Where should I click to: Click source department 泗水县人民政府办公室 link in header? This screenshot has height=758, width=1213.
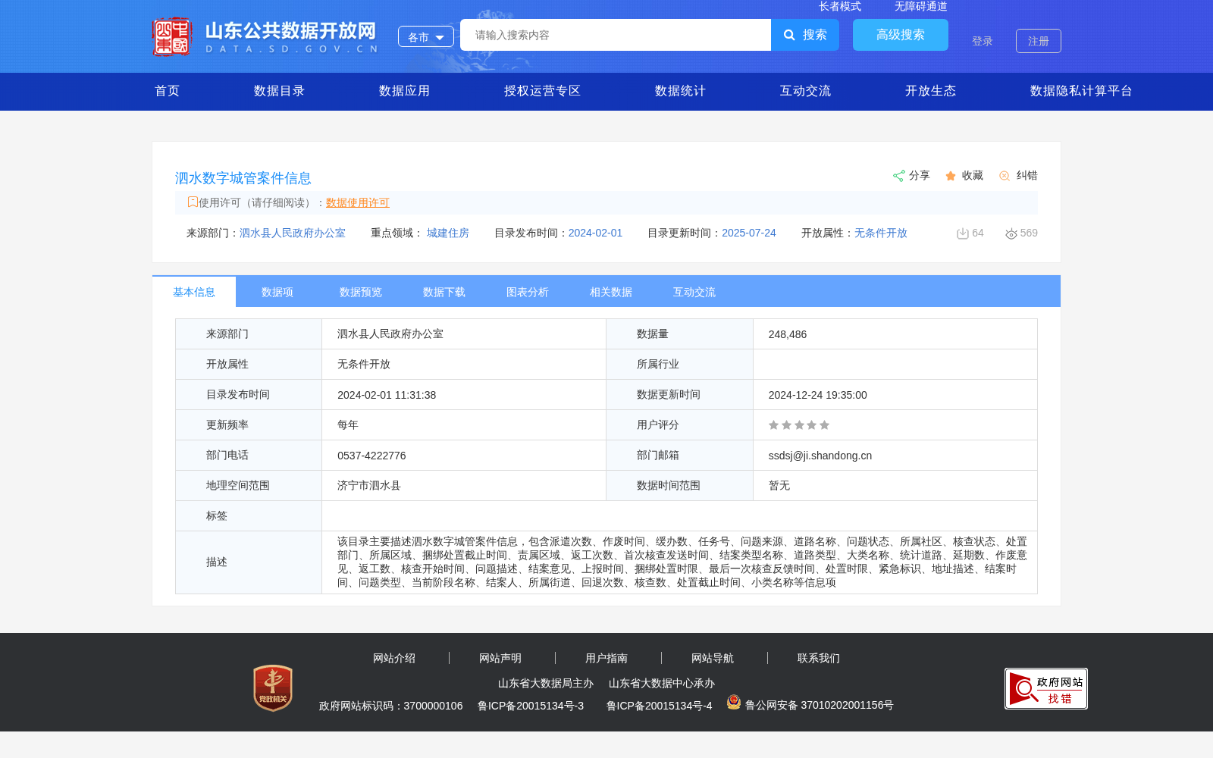click(x=293, y=233)
